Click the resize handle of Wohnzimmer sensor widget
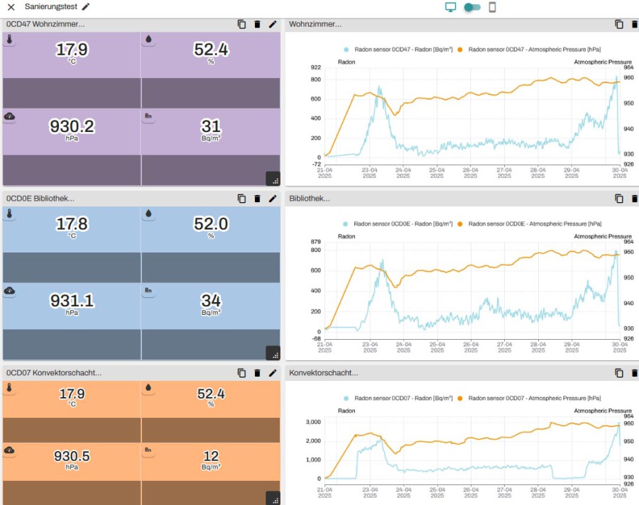 [273, 178]
